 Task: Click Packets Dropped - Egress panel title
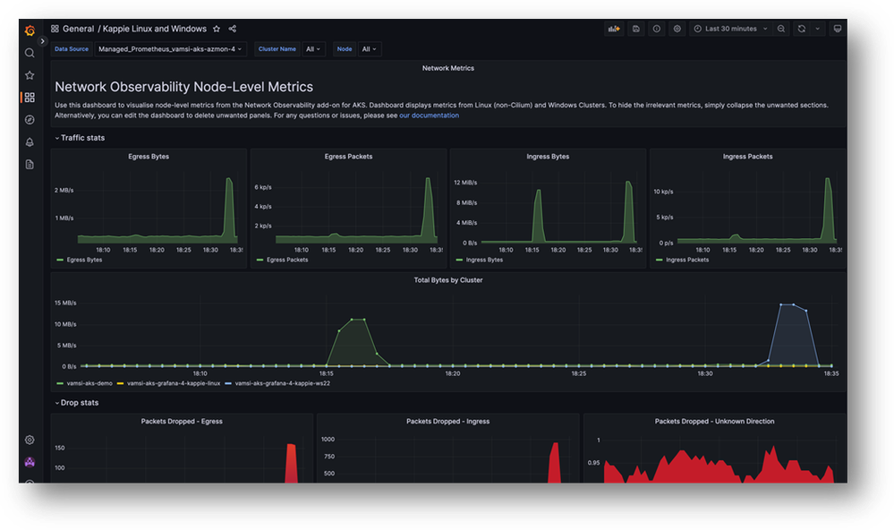point(182,421)
